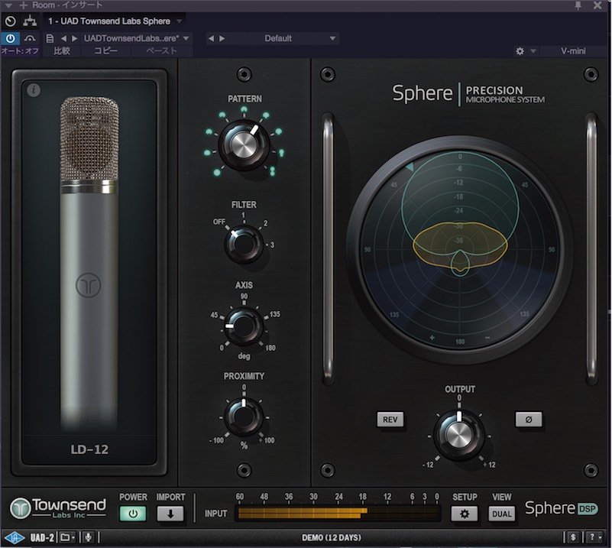
Task: Click the info icon on microphone display
Action: pyautogui.click(x=34, y=90)
